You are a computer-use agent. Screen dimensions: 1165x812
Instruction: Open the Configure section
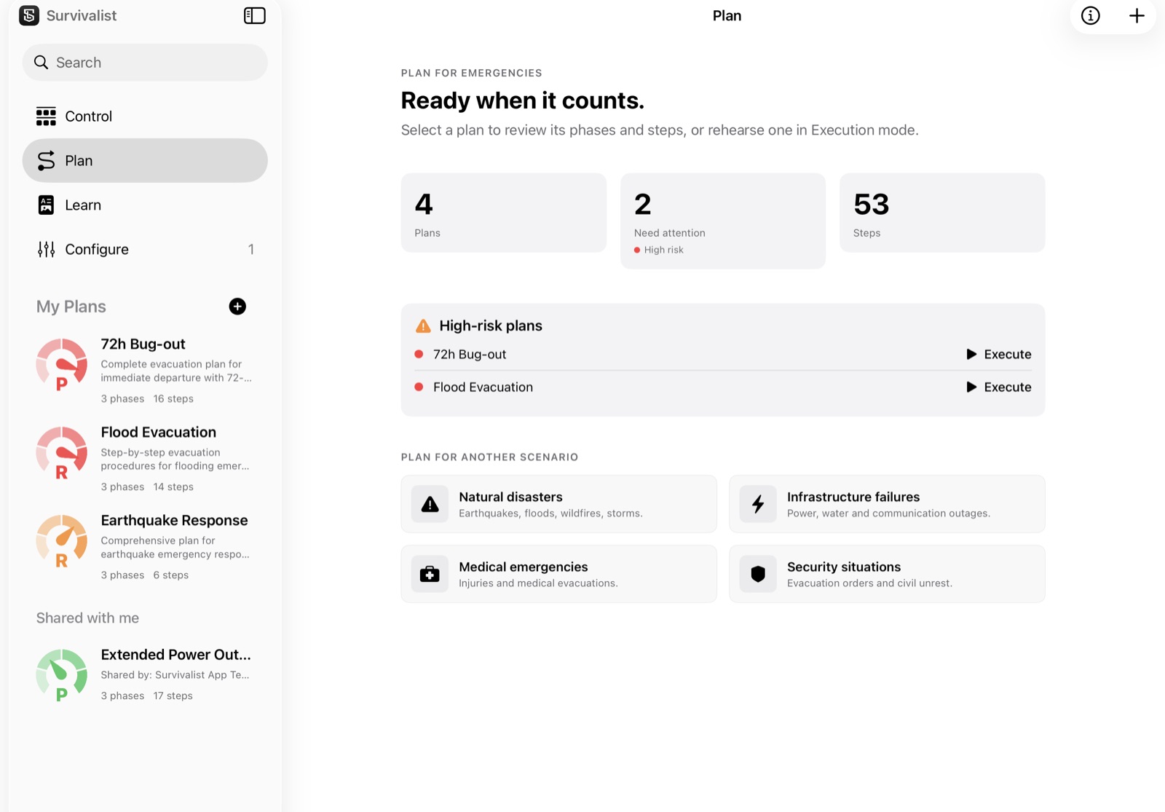(x=145, y=250)
